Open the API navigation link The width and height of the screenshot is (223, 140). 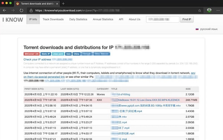coord(121,19)
